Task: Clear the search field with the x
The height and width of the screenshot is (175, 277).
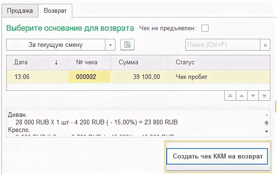Action: (265, 45)
